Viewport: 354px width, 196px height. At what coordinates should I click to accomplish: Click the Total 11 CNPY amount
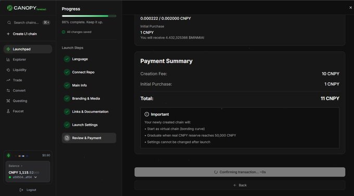pyautogui.click(x=330, y=99)
